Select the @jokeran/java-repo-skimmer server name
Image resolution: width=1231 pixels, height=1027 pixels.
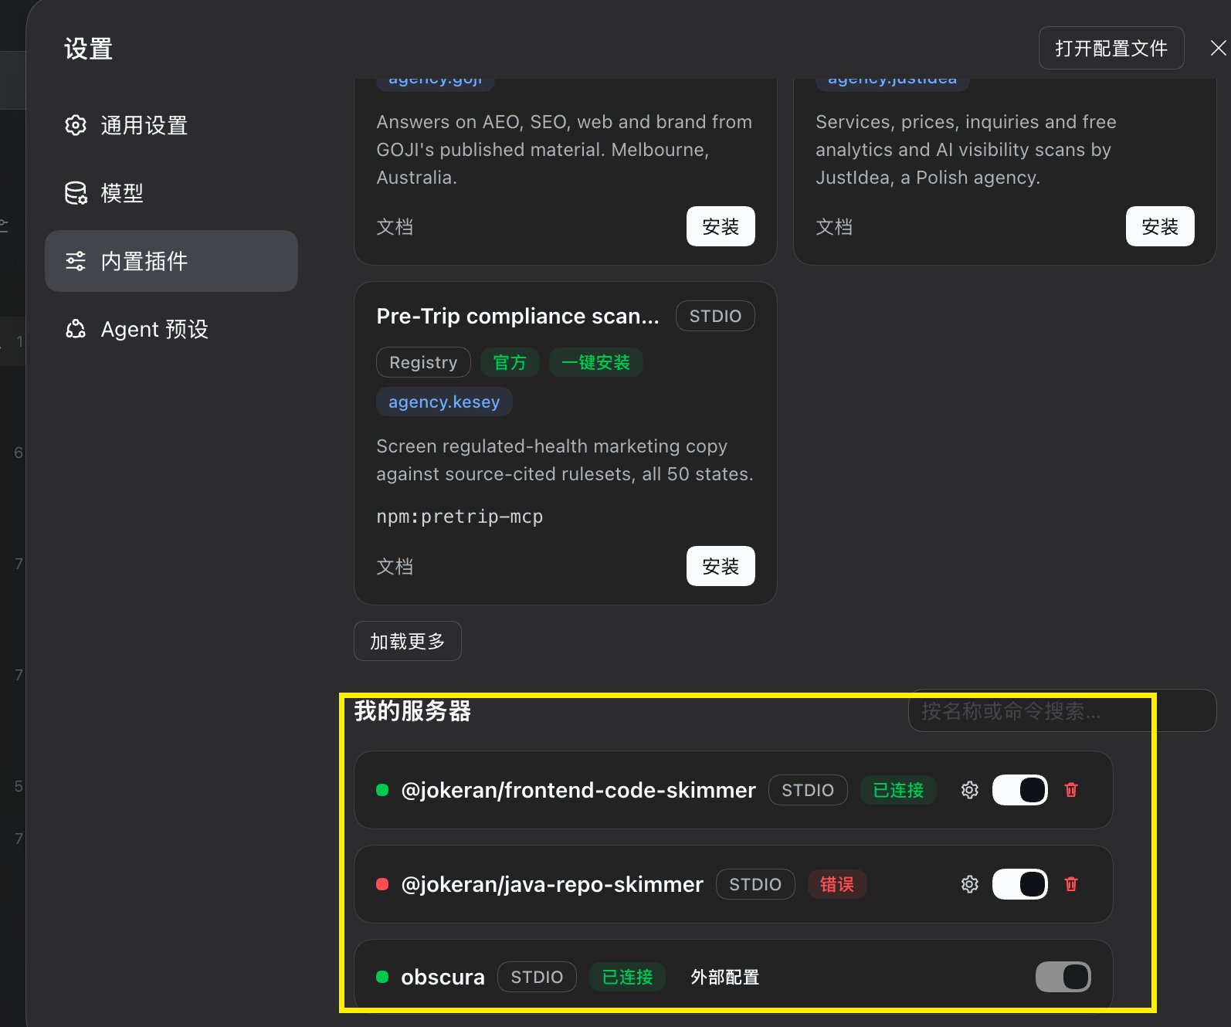click(552, 884)
